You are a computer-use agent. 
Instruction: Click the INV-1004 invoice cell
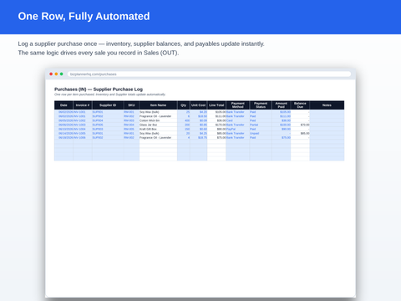(x=83, y=129)
